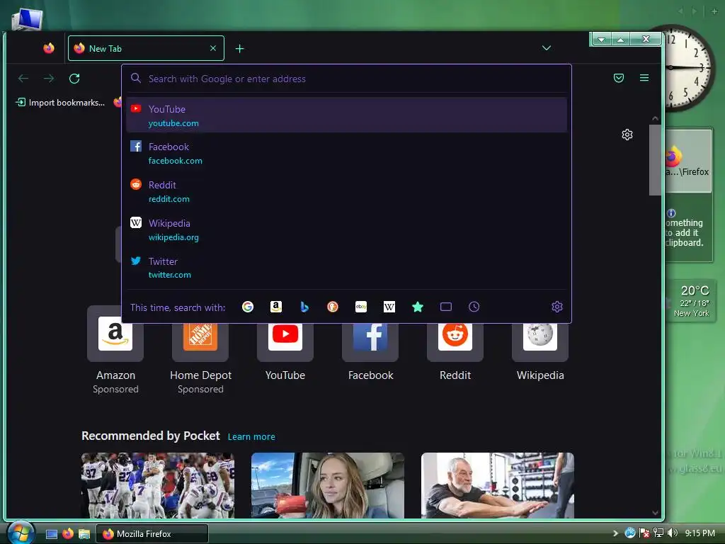Open file explorer quick launch icon
This screenshot has height=544, width=725.
(x=84, y=534)
